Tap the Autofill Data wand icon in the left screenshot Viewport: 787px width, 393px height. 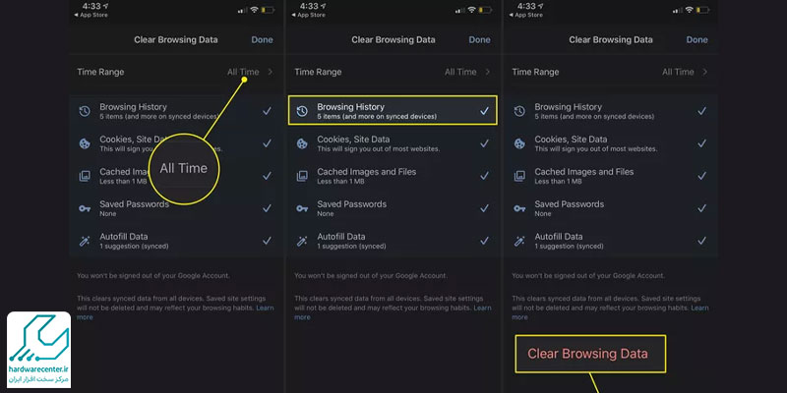[x=84, y=240]
